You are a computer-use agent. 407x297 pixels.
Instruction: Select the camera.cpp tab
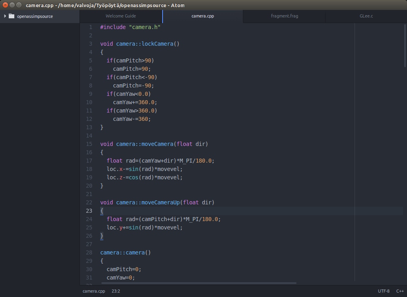coord(203,16)
